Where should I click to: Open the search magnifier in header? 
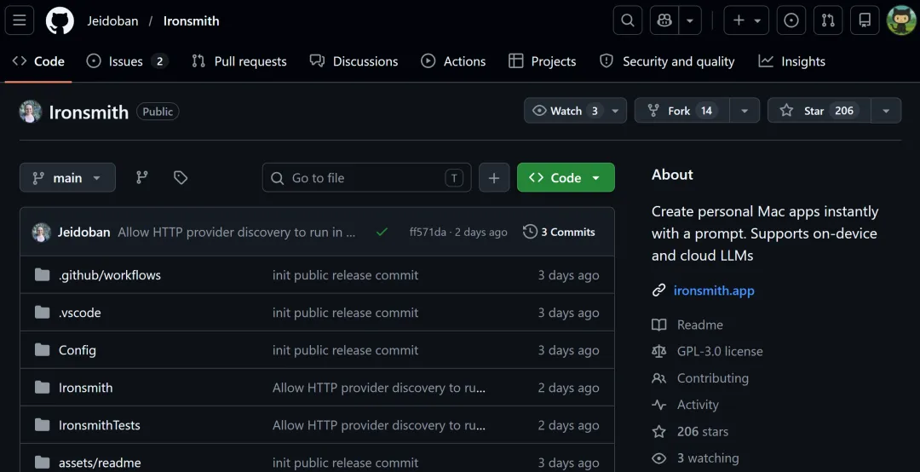[x=627, y=20]
